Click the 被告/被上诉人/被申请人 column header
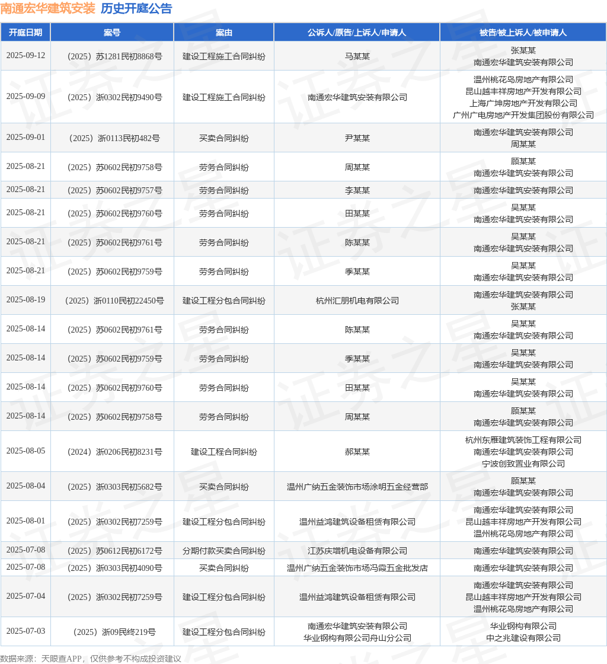The height and width of the screenshot is (664, 607). point(523,33)
